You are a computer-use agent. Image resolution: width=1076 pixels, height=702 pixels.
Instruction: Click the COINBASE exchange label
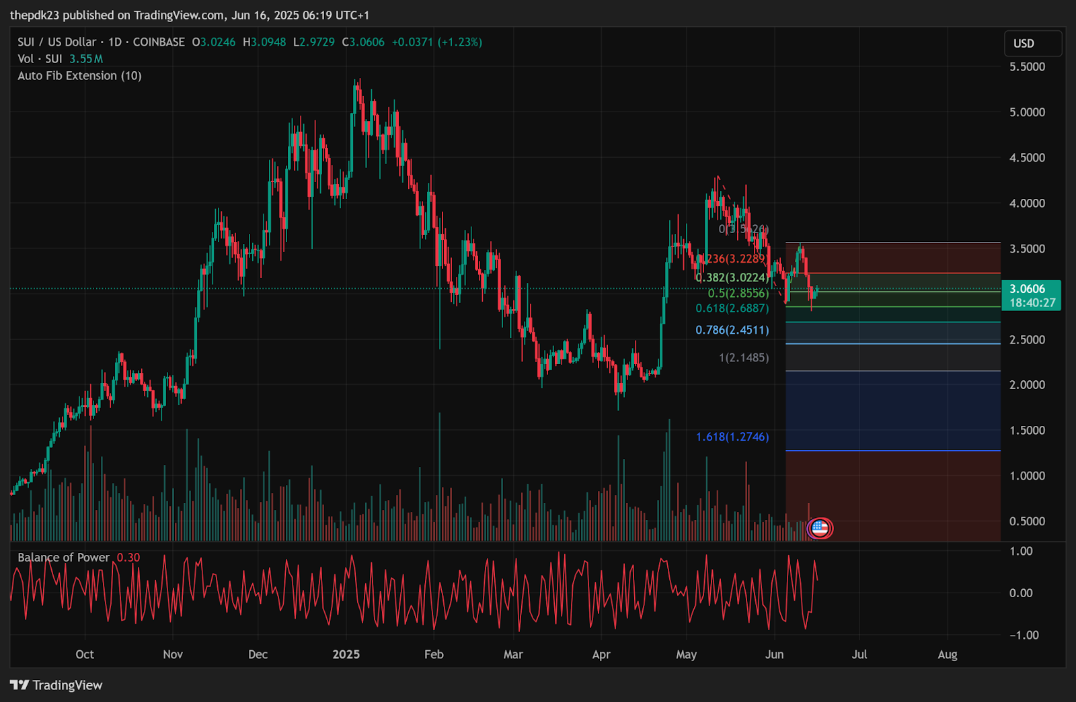[x=159, y=42]
